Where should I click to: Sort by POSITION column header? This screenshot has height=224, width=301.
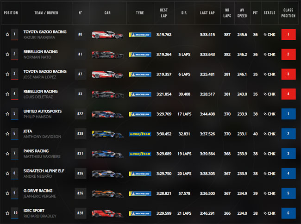[x=11, y=13]
